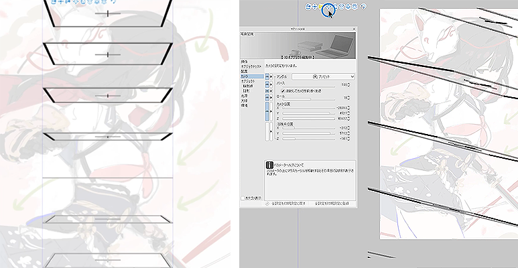
Task: Adjust the camera position Z slider
Action: pyautogui.click(x=308, y=119)
